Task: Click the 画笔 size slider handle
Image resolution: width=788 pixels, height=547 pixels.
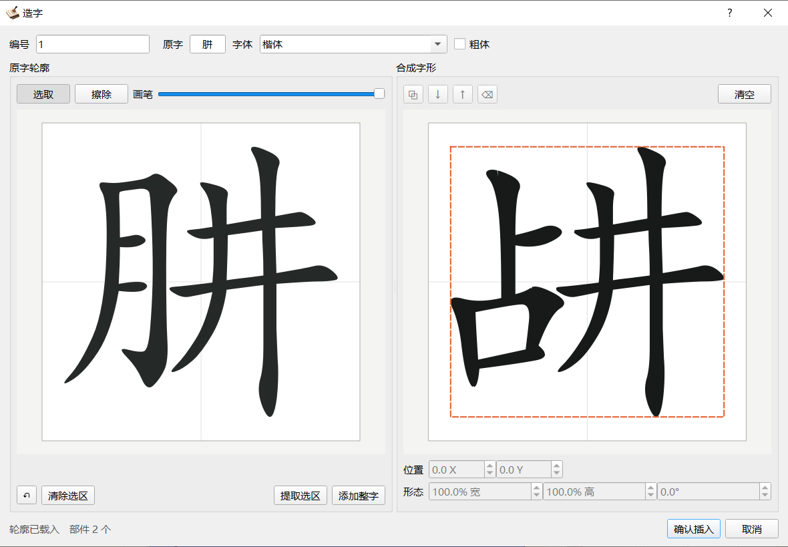Action: pos(379,94)
